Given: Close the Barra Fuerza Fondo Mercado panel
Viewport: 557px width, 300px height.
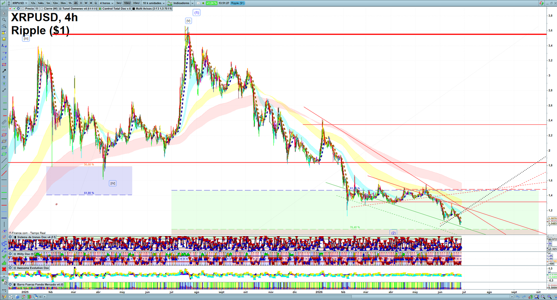Looking at the screenshot, I should click(10, 284).
